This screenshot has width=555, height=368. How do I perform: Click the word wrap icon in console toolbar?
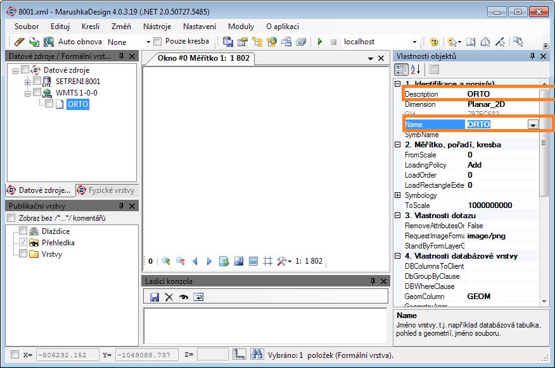[198, 297]
